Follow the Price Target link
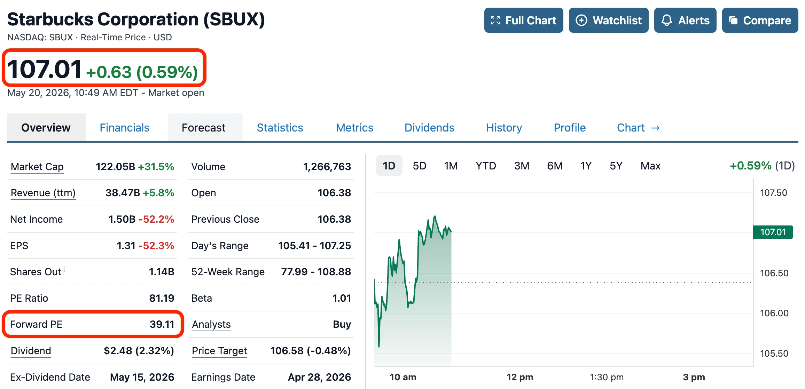 coord(219,351)
